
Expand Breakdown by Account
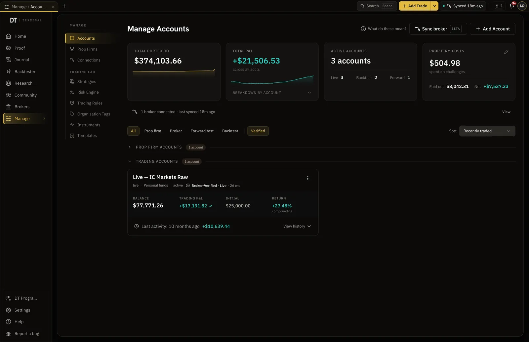(x=272, y=93)
